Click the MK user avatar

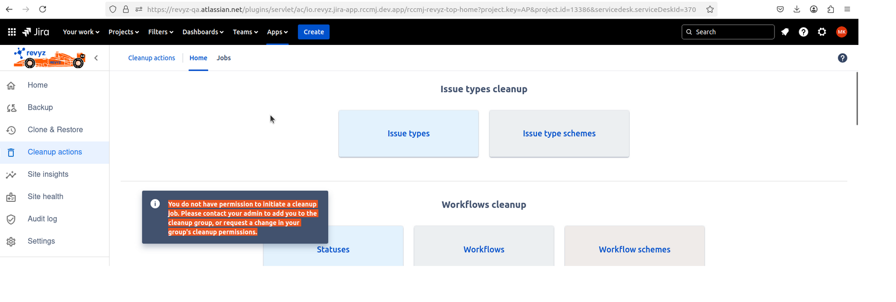tap(842, 32)
